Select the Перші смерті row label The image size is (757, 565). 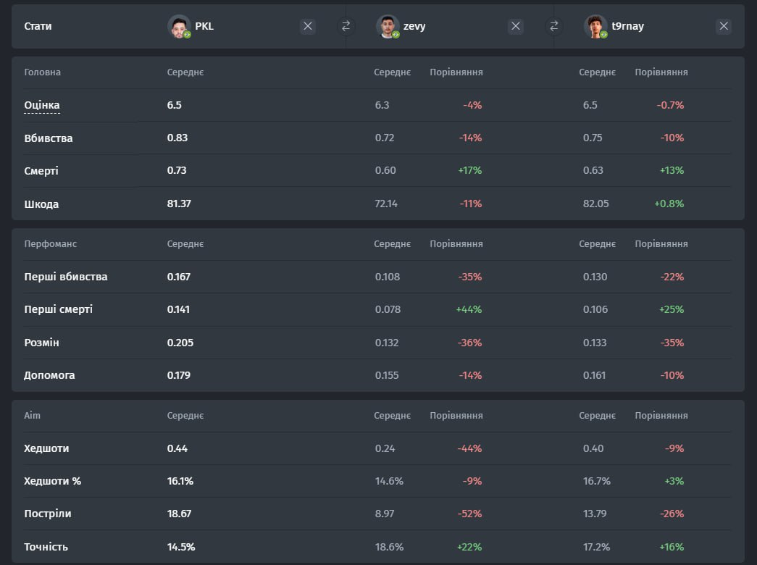(59, 309)
